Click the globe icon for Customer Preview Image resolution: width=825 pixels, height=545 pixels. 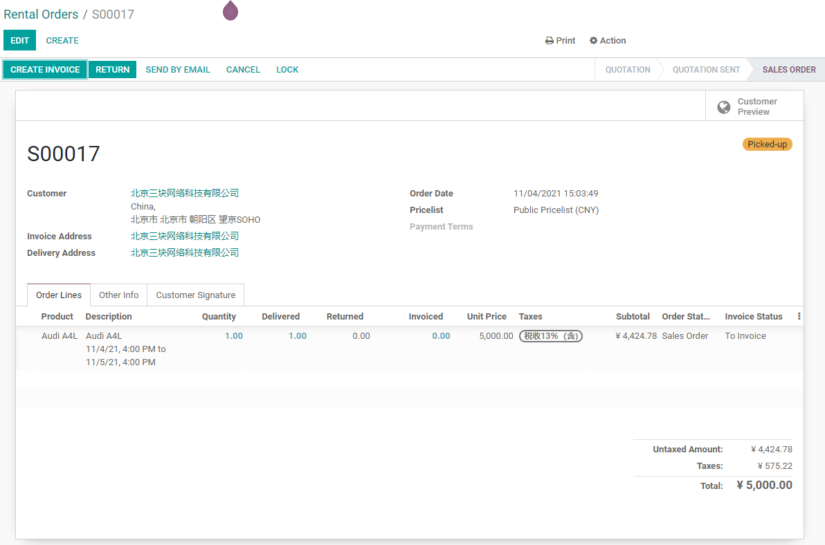724,107
